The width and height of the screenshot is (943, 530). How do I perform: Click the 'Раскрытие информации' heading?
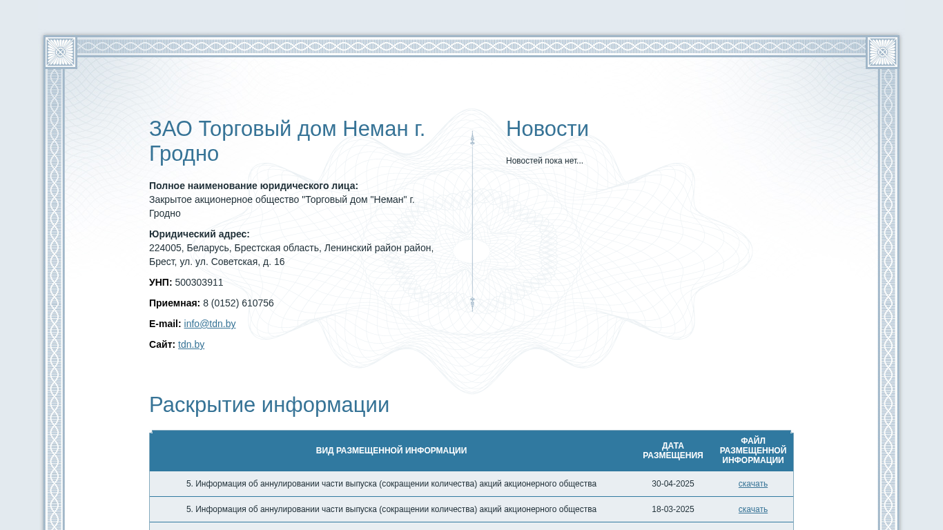point(269,404)
